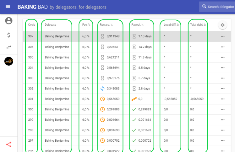Image resolution: width=235 pixels, height=152 pixels.
Task: Open more options for cycle 304
Action: click(222, 68)
